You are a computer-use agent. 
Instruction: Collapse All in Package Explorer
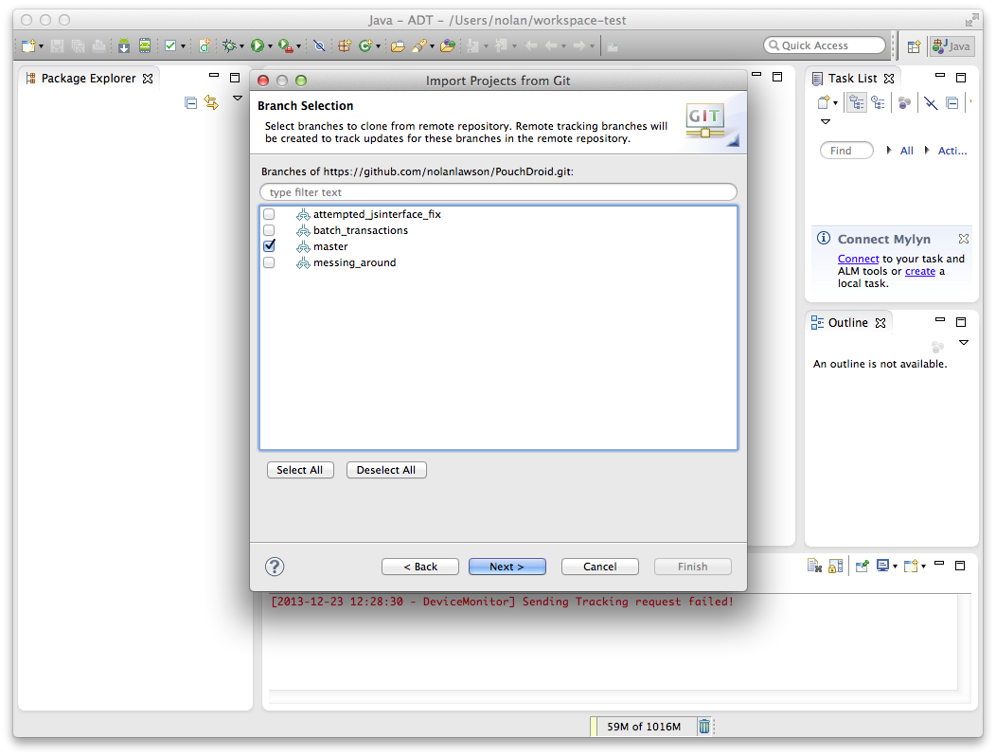190,102
